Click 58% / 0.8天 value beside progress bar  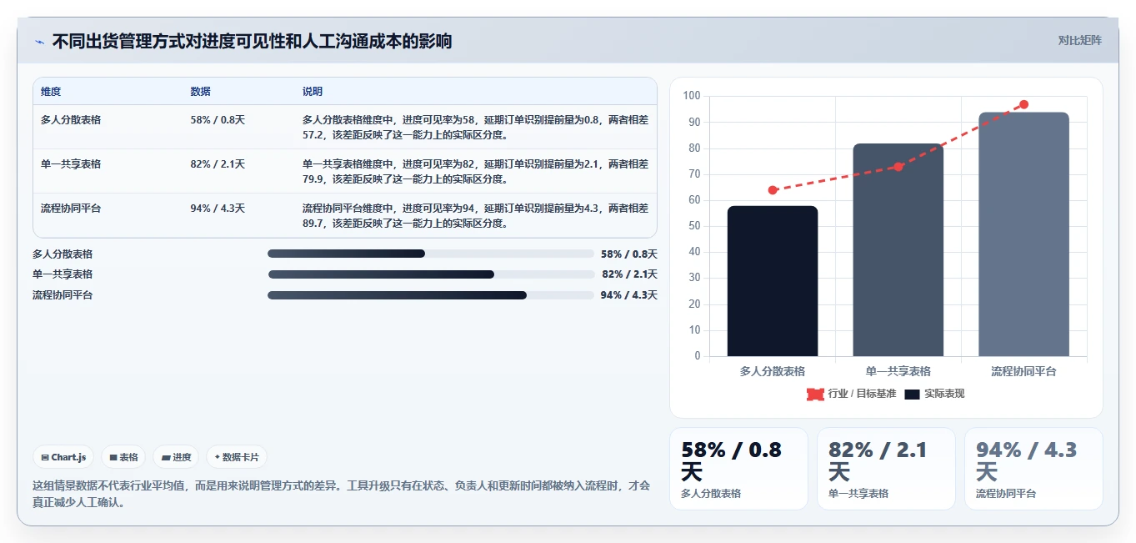click(x=629, y=254)
